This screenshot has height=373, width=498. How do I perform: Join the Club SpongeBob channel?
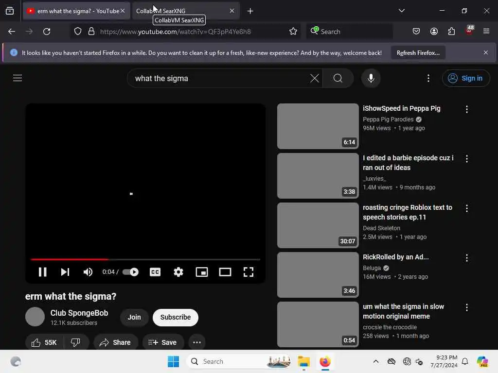(x=134, y=317)
